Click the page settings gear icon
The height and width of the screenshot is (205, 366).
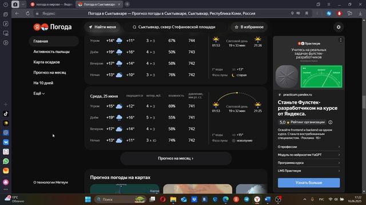(339, 27)
